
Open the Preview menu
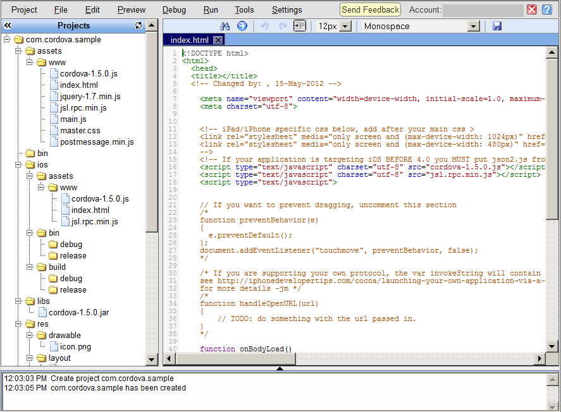point(132,9)
